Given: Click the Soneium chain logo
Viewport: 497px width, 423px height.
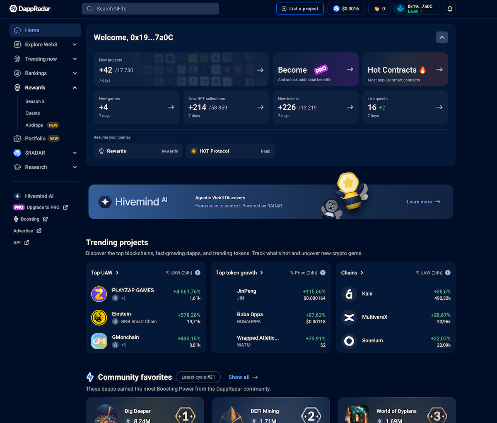Looking at the screenshot, I should click(349, 341).
